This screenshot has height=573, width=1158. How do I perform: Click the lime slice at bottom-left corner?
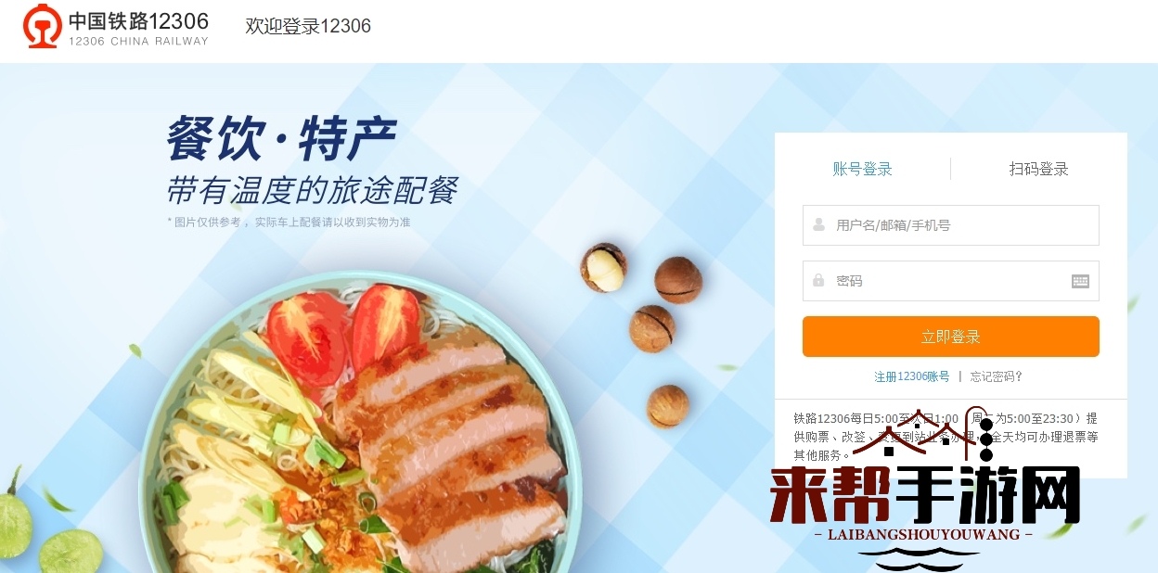click(x=68, y=553)
